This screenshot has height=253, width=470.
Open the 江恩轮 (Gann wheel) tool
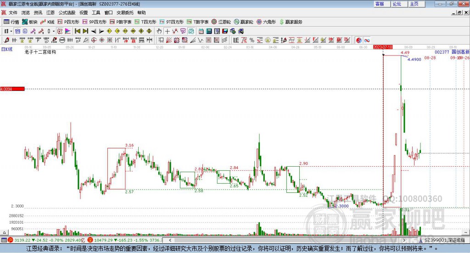(221, 22)
